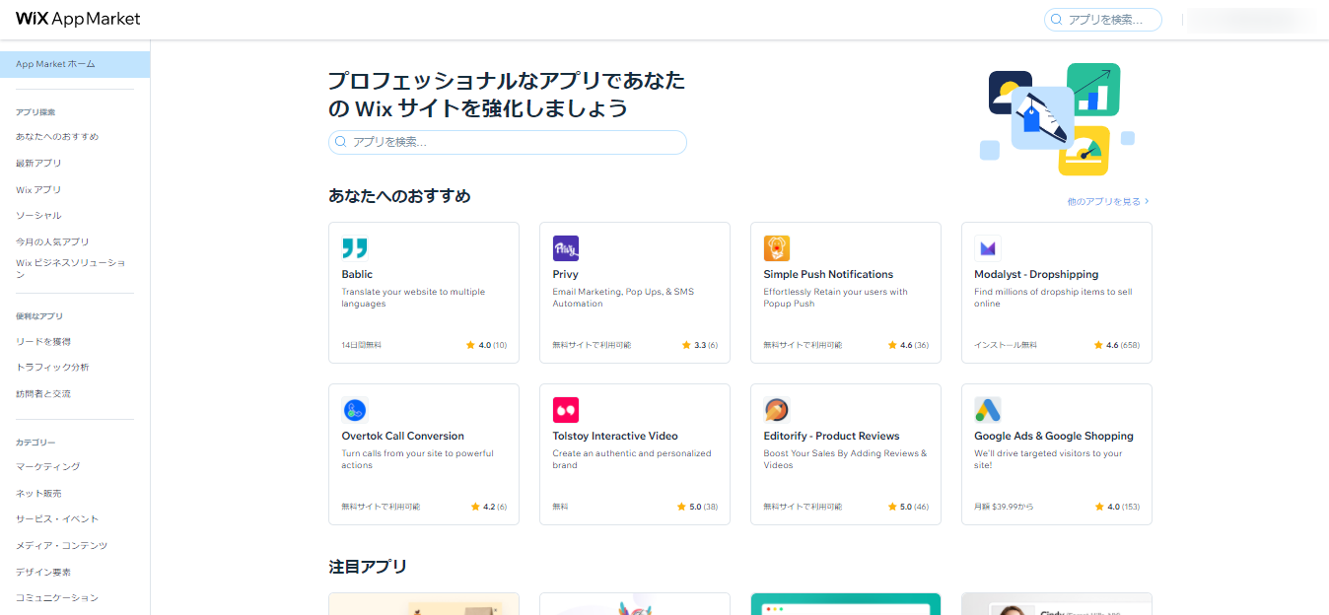Screen dimensions: 1329x615
Task: Click the first 注目アプリ featured thumbnail
Action: [x=424, y=603]
